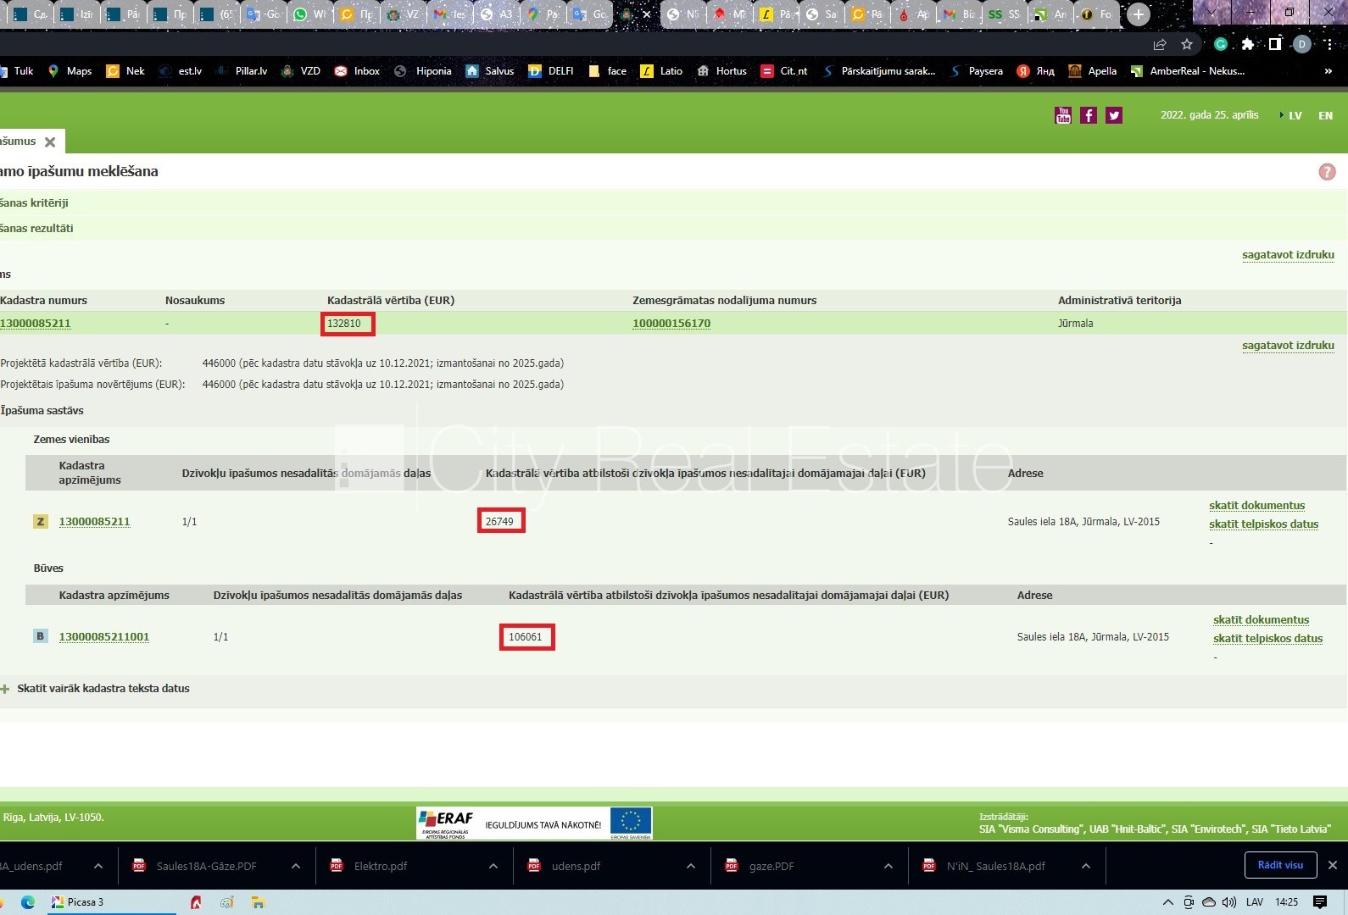Screen dimensions: 1348x915
Task: Open cadastre number link 13000085211001
Action: [x=103, y=637]
